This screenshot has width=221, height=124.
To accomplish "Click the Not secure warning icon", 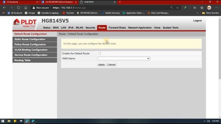I will tap(34, 8).
